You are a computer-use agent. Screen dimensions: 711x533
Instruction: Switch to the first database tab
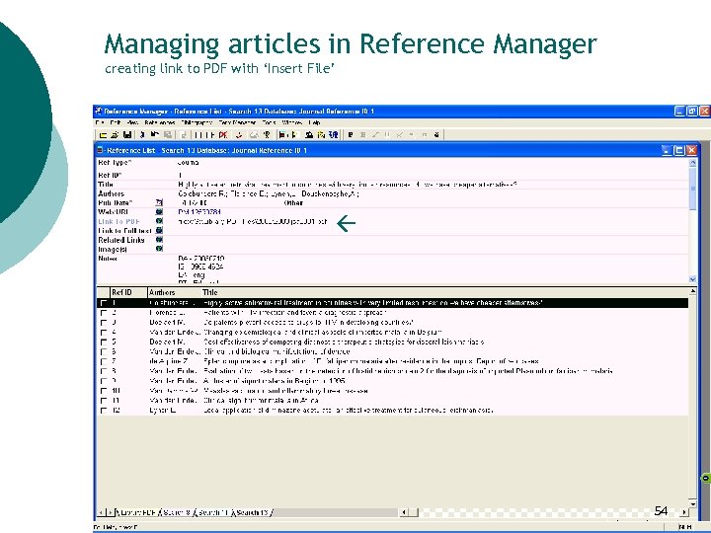point(136,512)
